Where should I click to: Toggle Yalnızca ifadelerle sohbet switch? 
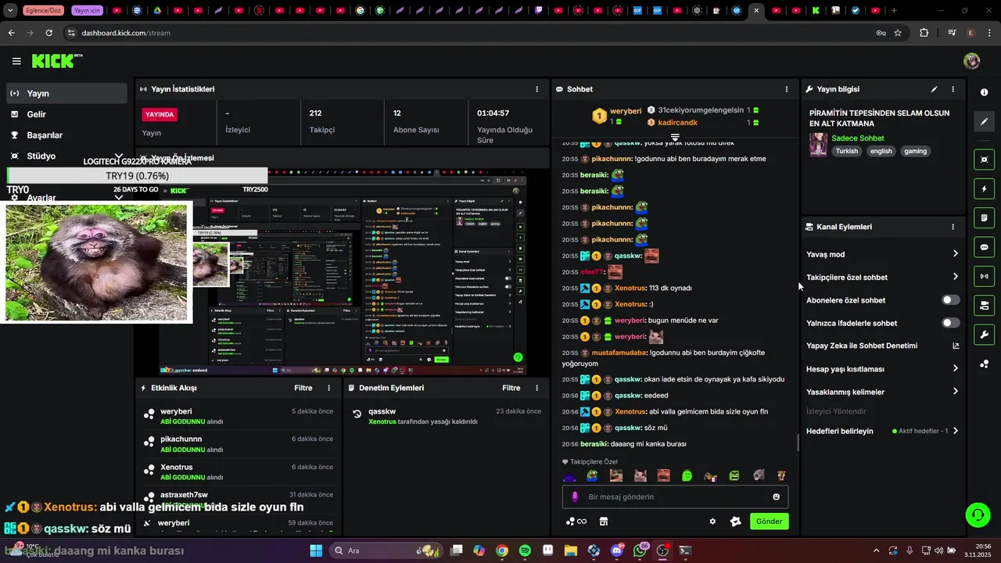(x=950, y=323)
